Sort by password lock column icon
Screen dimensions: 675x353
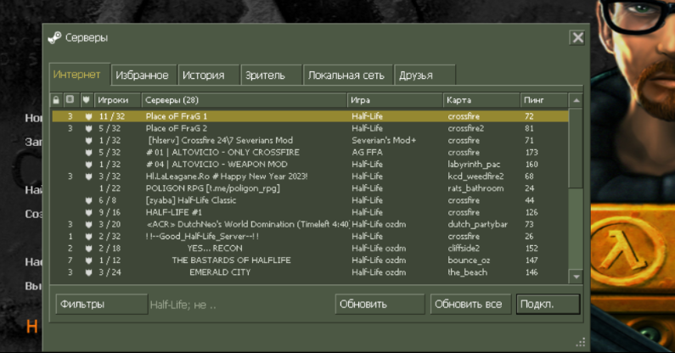(56, 100)
